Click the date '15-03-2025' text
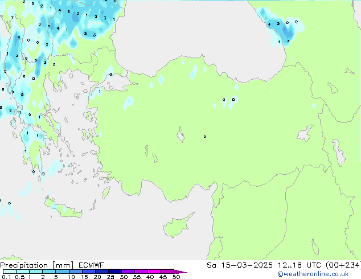The height and width of the screenshot is (279, 361). [x=247, y=265]
